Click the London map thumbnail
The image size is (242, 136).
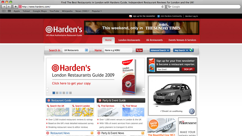click(x=83, y=112)
